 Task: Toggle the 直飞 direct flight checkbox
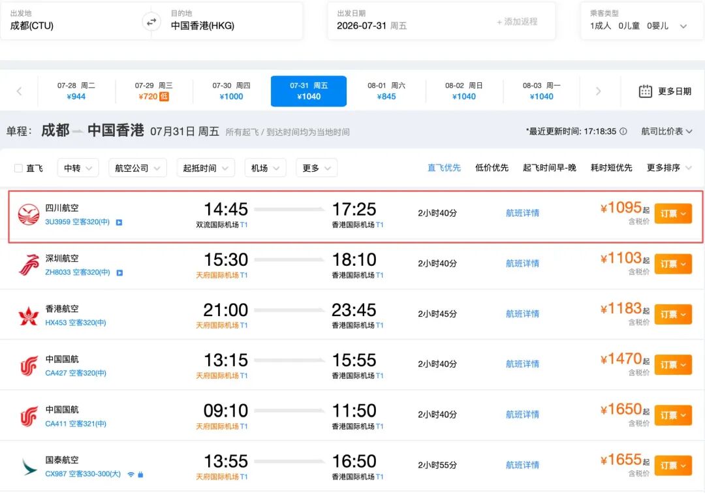pyautogui.click(x=18, y=168)
